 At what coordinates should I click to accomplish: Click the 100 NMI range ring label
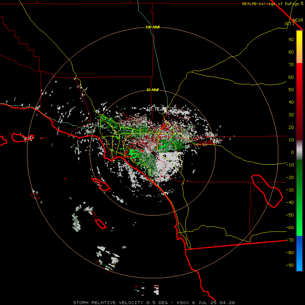152,27
